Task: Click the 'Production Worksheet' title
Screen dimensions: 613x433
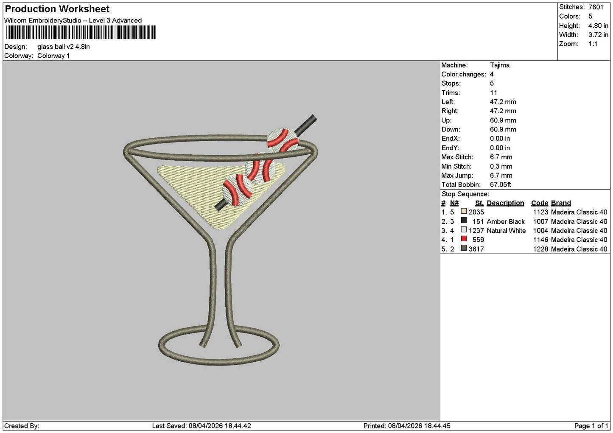Action: 57,9
